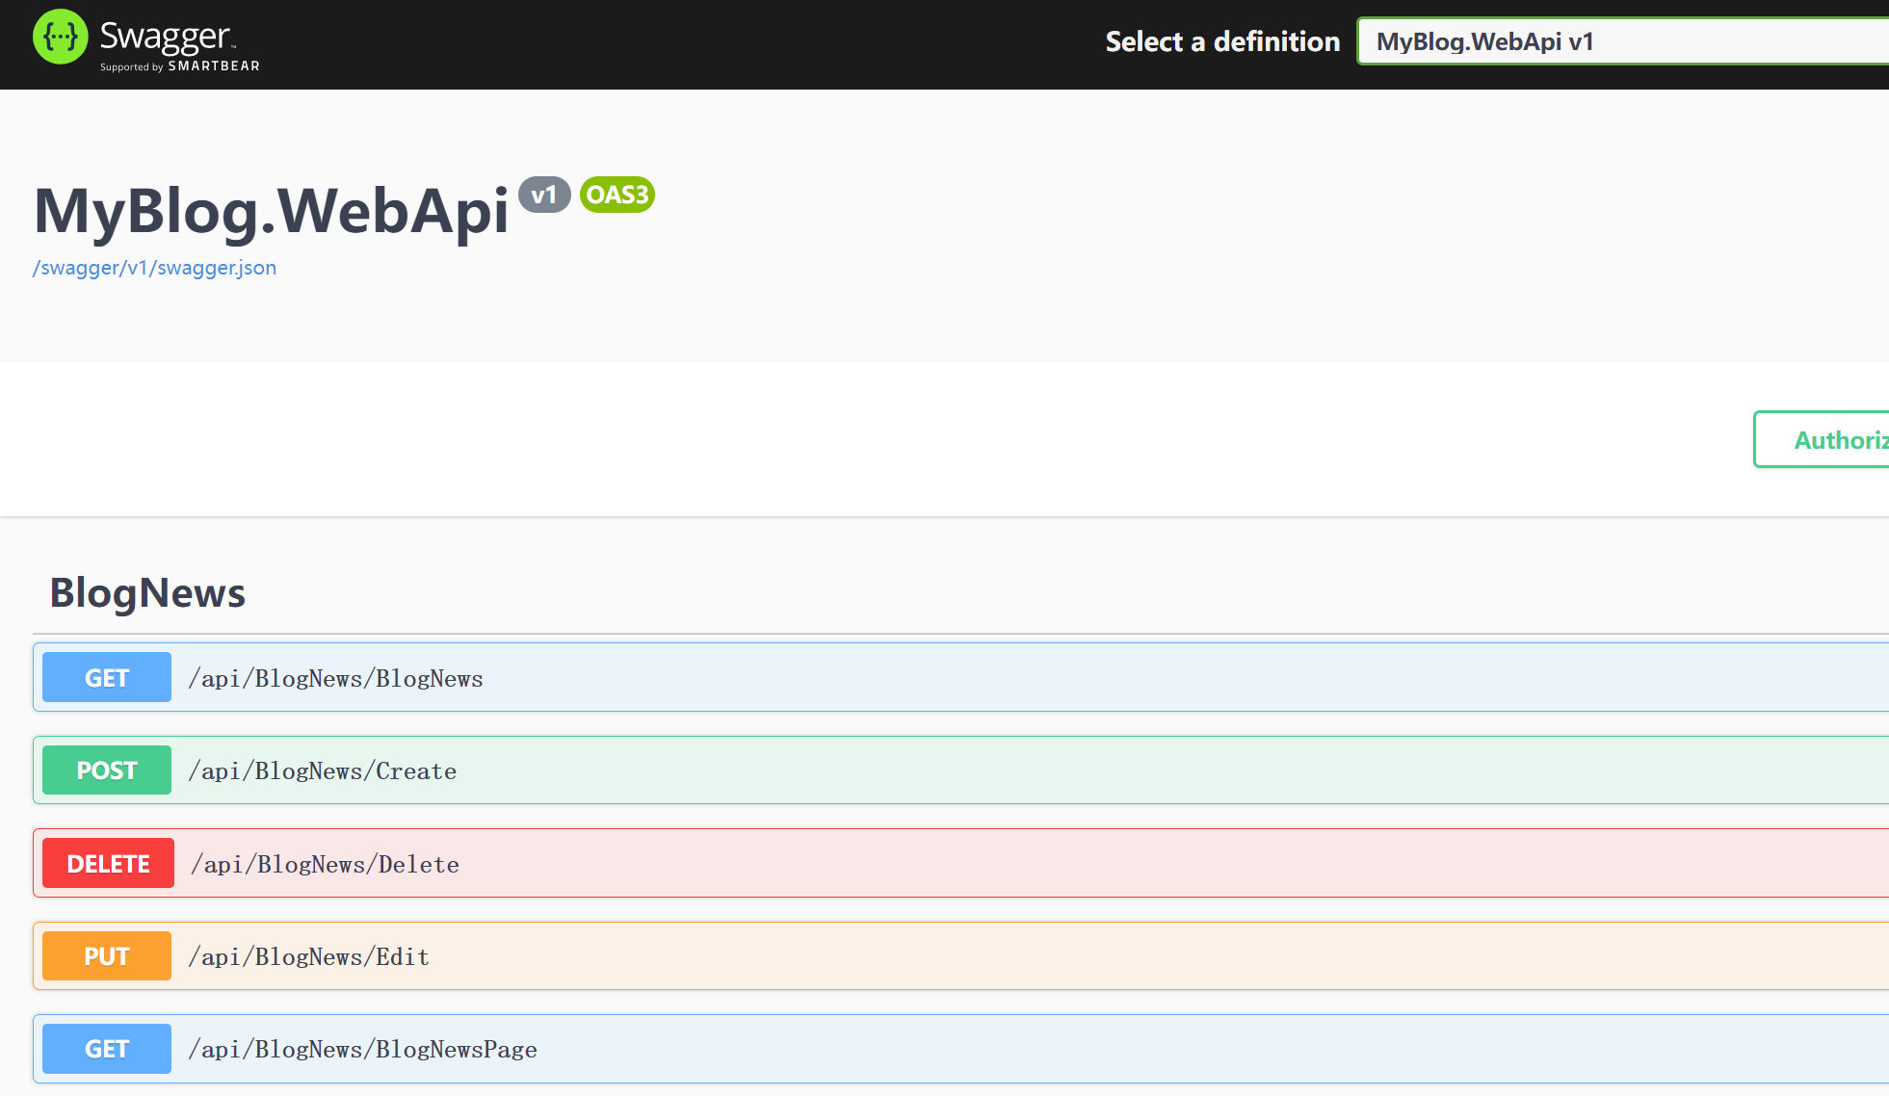This screenshot has height=1096, width=1889.
Task: Click the green Swagger logo icon
Action: [x=60, y=38]
